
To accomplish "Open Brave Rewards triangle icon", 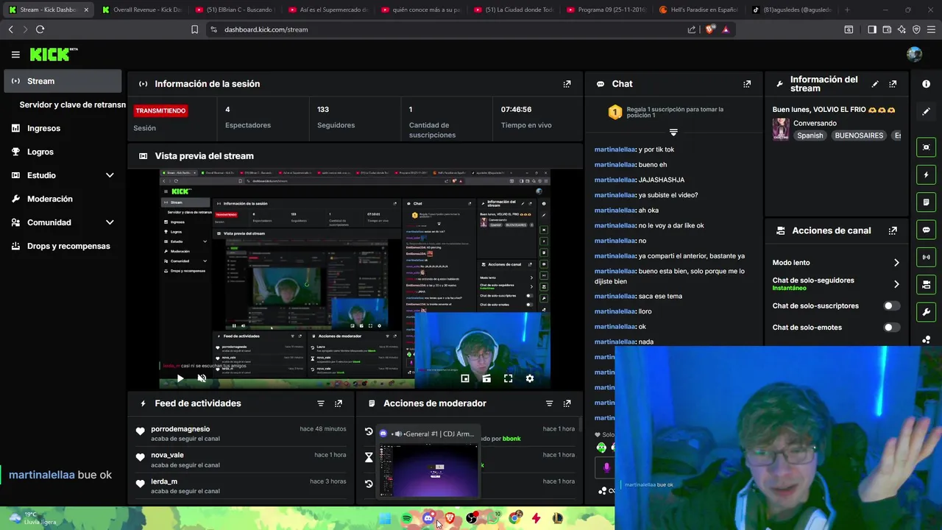I will click(726, 29).
